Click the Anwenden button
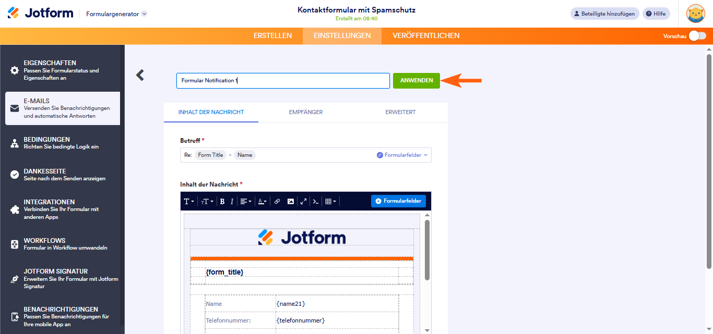Image resolution: width=713 pixels, height=334 pixels. click(x=416, y=81)
